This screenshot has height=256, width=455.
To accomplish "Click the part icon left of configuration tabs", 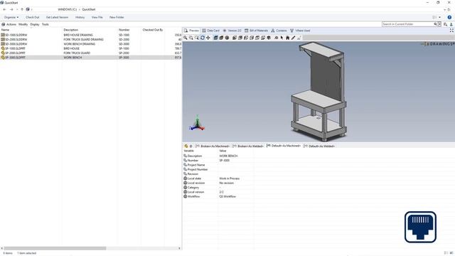I will (x=186, y=146).
